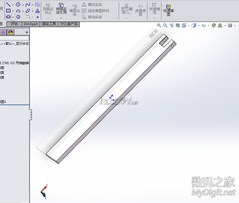Screen dimensions: 239x203
Task: Expand more panel tabs with » chevron
Action: tap(27, 32)
